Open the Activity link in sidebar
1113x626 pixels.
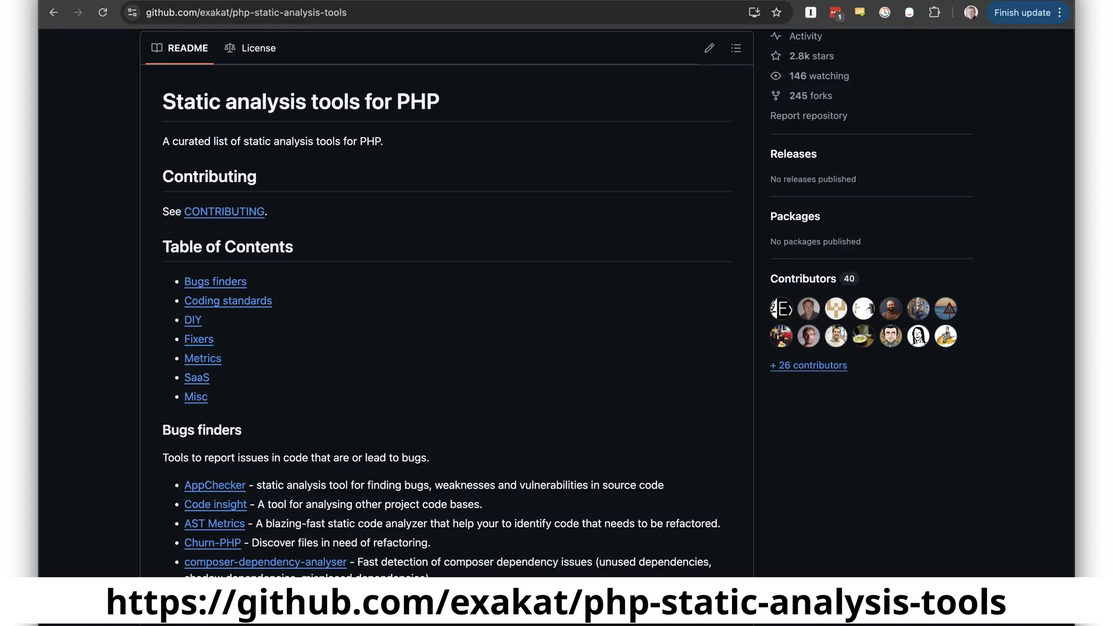click(x=796, y=36)
